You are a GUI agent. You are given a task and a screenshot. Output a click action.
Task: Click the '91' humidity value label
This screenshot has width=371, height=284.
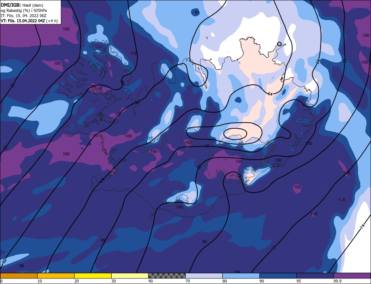[197, 12]
